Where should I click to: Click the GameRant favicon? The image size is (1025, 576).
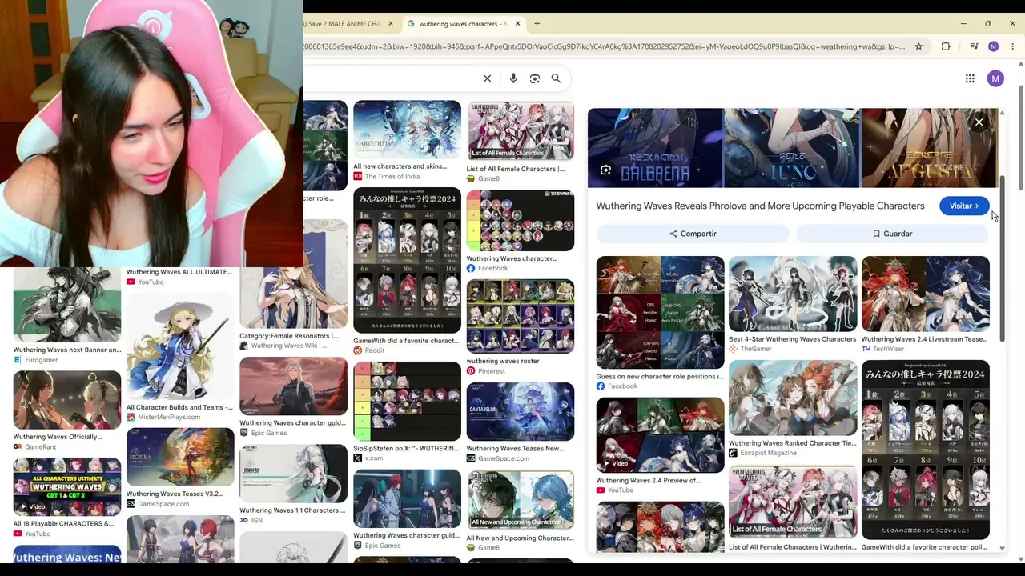pos(17,446)
